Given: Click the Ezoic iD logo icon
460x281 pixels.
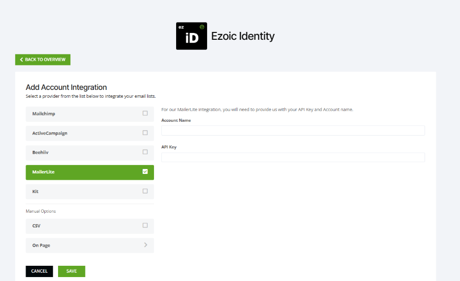Looking at the screenshot, I should [x=191, y=36].
